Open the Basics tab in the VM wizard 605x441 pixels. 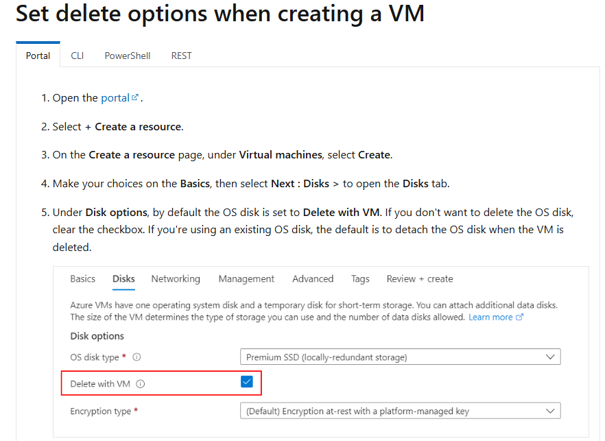[82, 279]
